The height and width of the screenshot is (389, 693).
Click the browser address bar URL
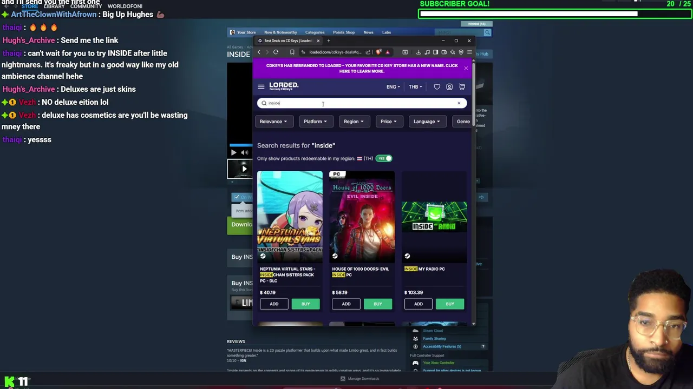click(x=335, y=52)
